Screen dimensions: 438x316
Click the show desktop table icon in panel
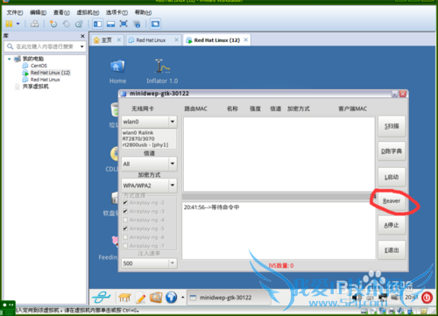coord(124,298)
